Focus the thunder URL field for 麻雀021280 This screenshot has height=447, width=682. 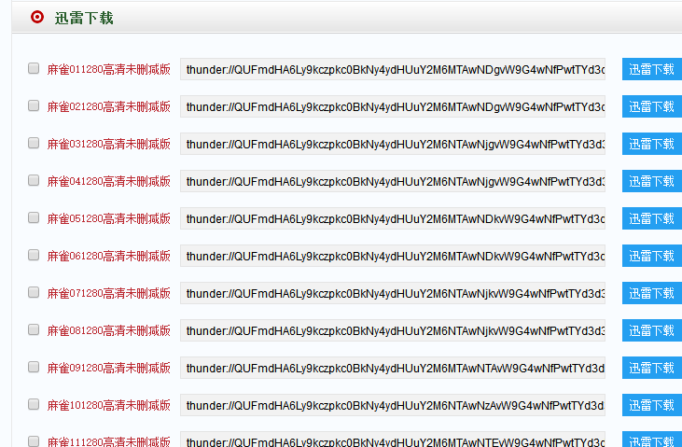click(x=393, y=106)
